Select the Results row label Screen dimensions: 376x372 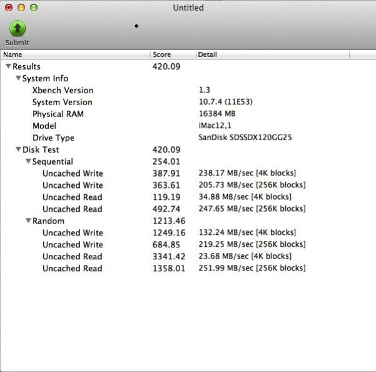pyautogui.click(x=26, y=66)
